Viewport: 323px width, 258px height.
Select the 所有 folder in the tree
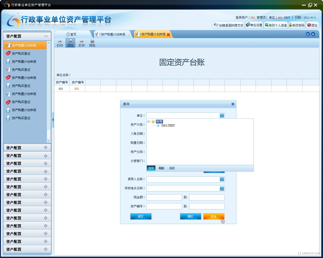coord(159,121)
